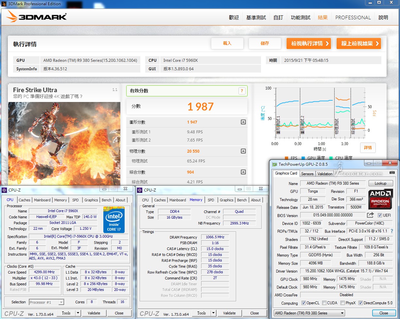This screenshot has height=319, width=400.
Task: Toggle the UEFI checkbox
Action: click(x=380, y=215)
